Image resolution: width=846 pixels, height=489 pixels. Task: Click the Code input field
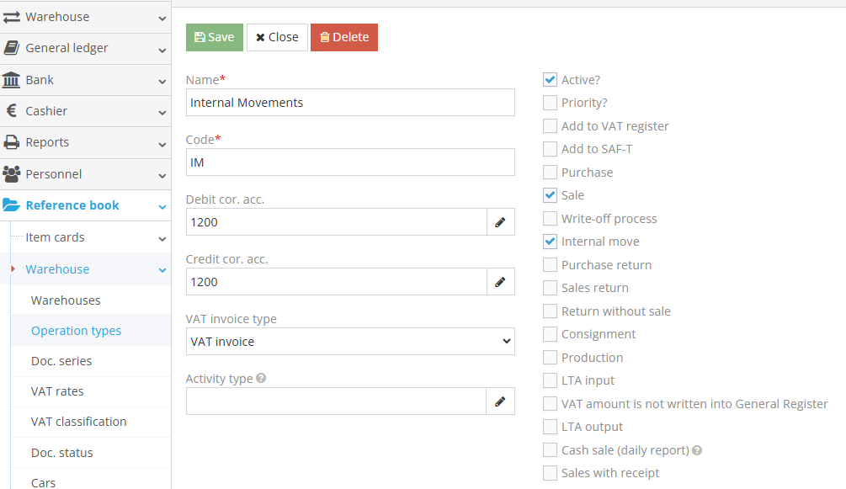(349, 162)
